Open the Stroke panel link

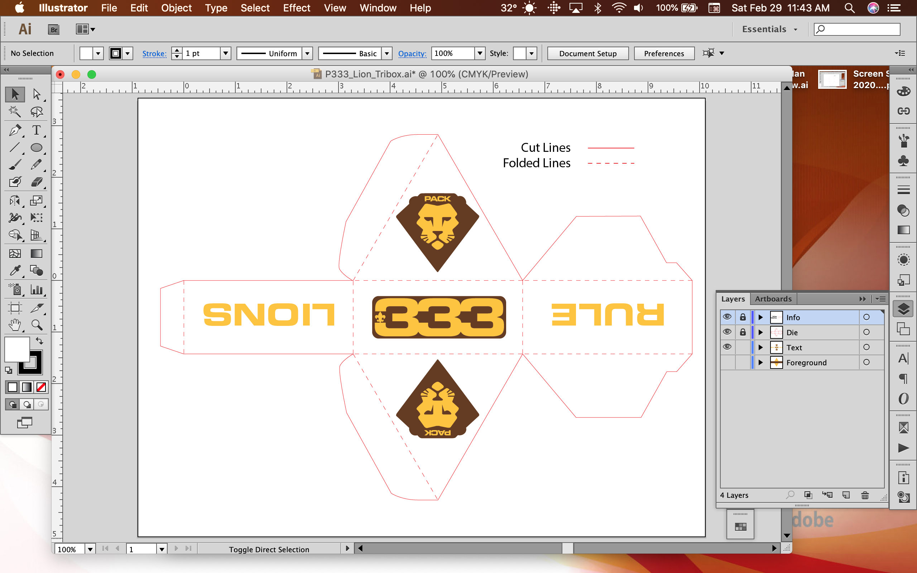click(x=154, y=53)
